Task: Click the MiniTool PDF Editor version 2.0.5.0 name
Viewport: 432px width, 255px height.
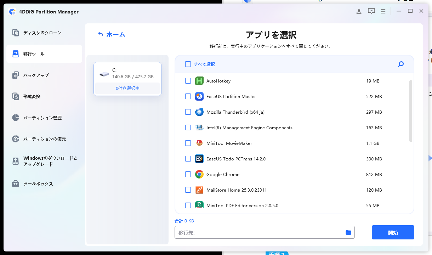Action: (242, 205)
